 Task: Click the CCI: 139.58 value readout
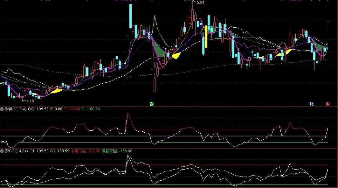(x=38, y=109)
